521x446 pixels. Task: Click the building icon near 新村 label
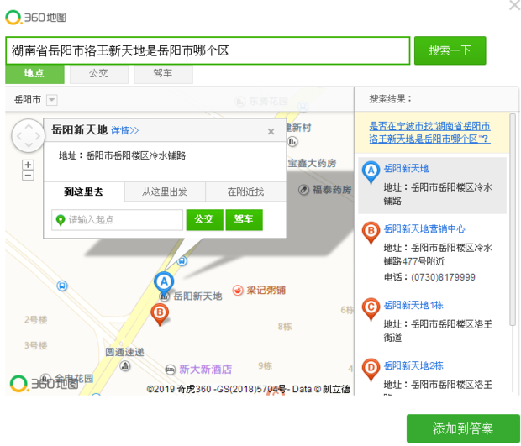pos(292,142)
